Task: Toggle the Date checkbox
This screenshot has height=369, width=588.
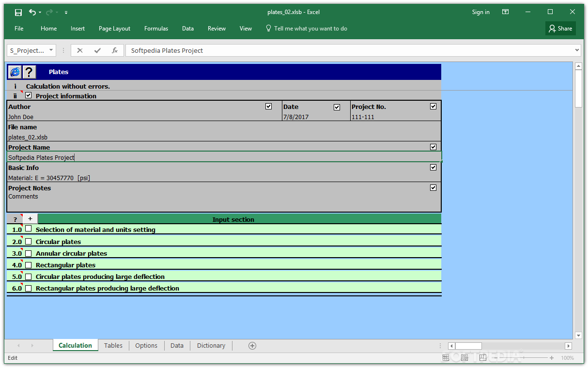Action: [337, 107]
